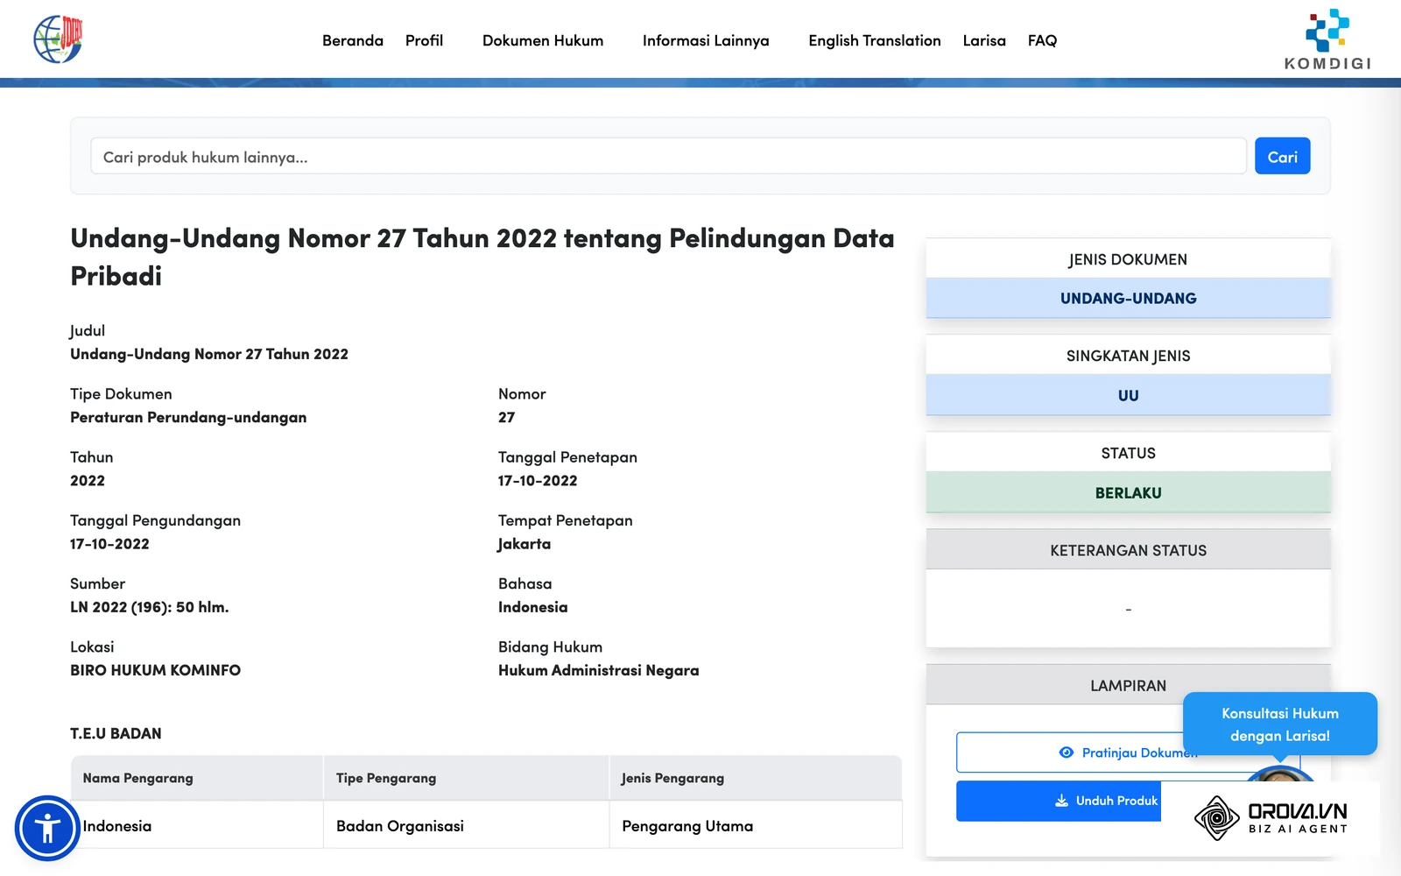
Task: Select the Badan Organisasi table cell
Action: point(466,825)
